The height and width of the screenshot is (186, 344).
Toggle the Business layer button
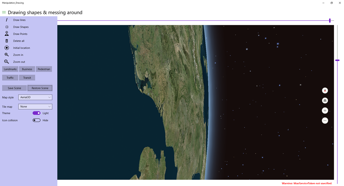27,69
